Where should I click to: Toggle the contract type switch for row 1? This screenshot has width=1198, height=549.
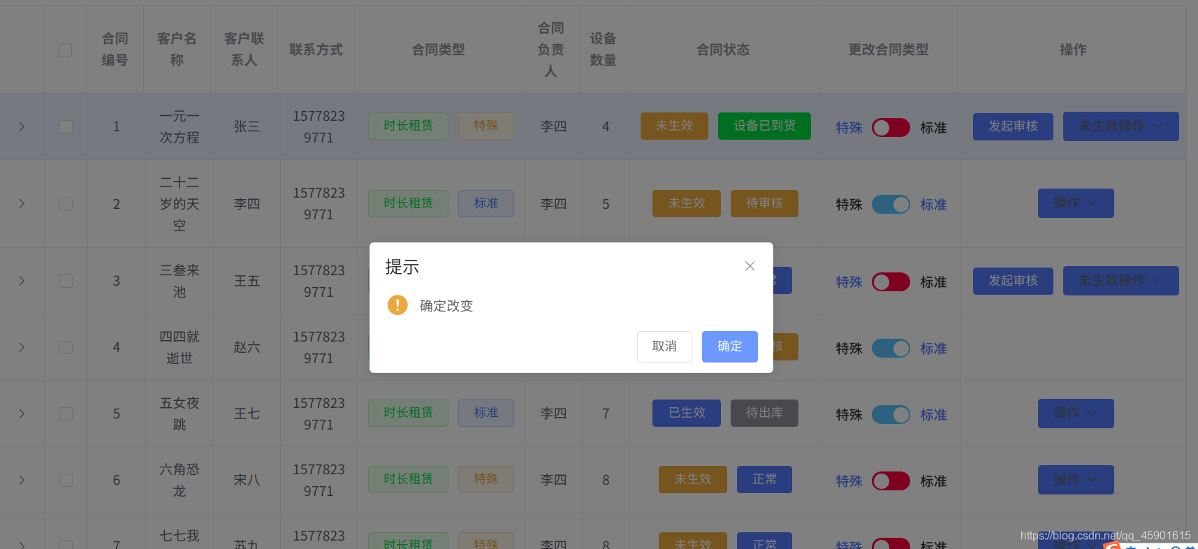click(x=891, y=127)
